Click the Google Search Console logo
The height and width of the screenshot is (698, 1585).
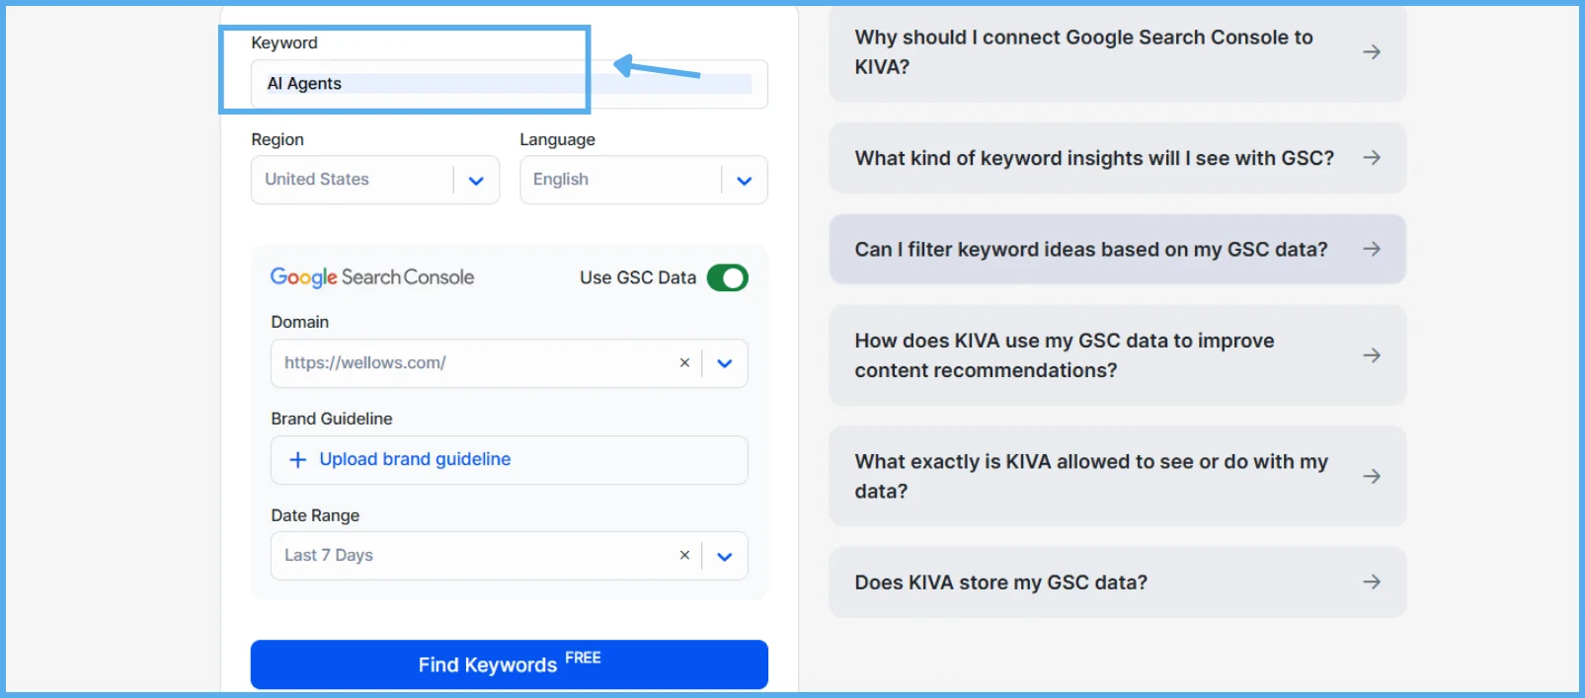[x=372, y=277]
